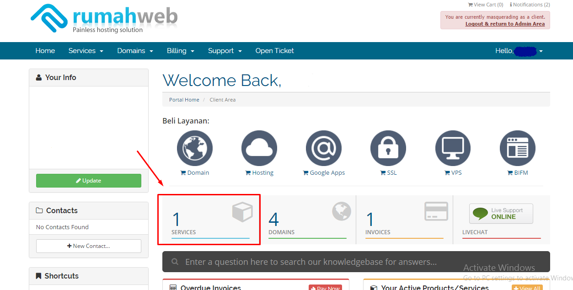This screenshot has height=290, width=573.
Task: Go to Home in navigation bar
Action: click(x=45, y=51)
